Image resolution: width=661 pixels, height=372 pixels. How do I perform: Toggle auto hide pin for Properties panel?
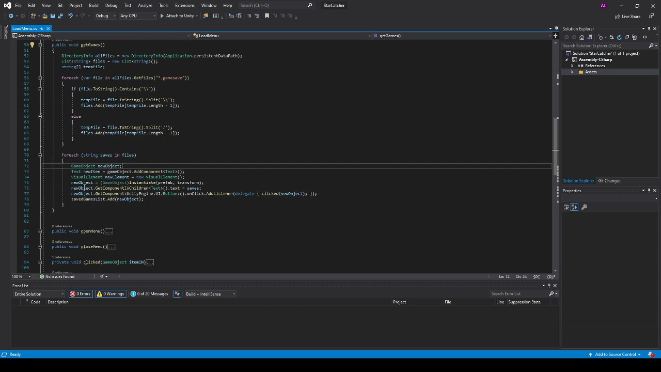coord(649,191)
